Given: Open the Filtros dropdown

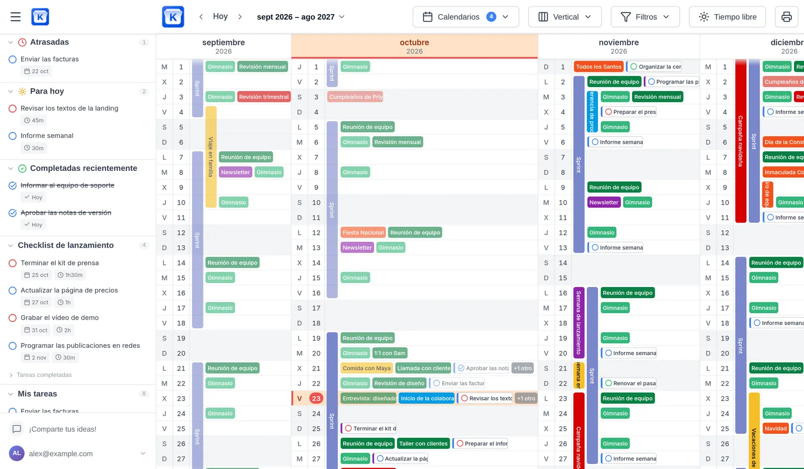Looking at the screenshot, I should 645,17.
